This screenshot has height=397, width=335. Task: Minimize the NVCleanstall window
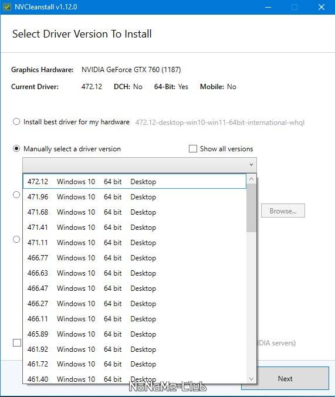pos(268,7)
